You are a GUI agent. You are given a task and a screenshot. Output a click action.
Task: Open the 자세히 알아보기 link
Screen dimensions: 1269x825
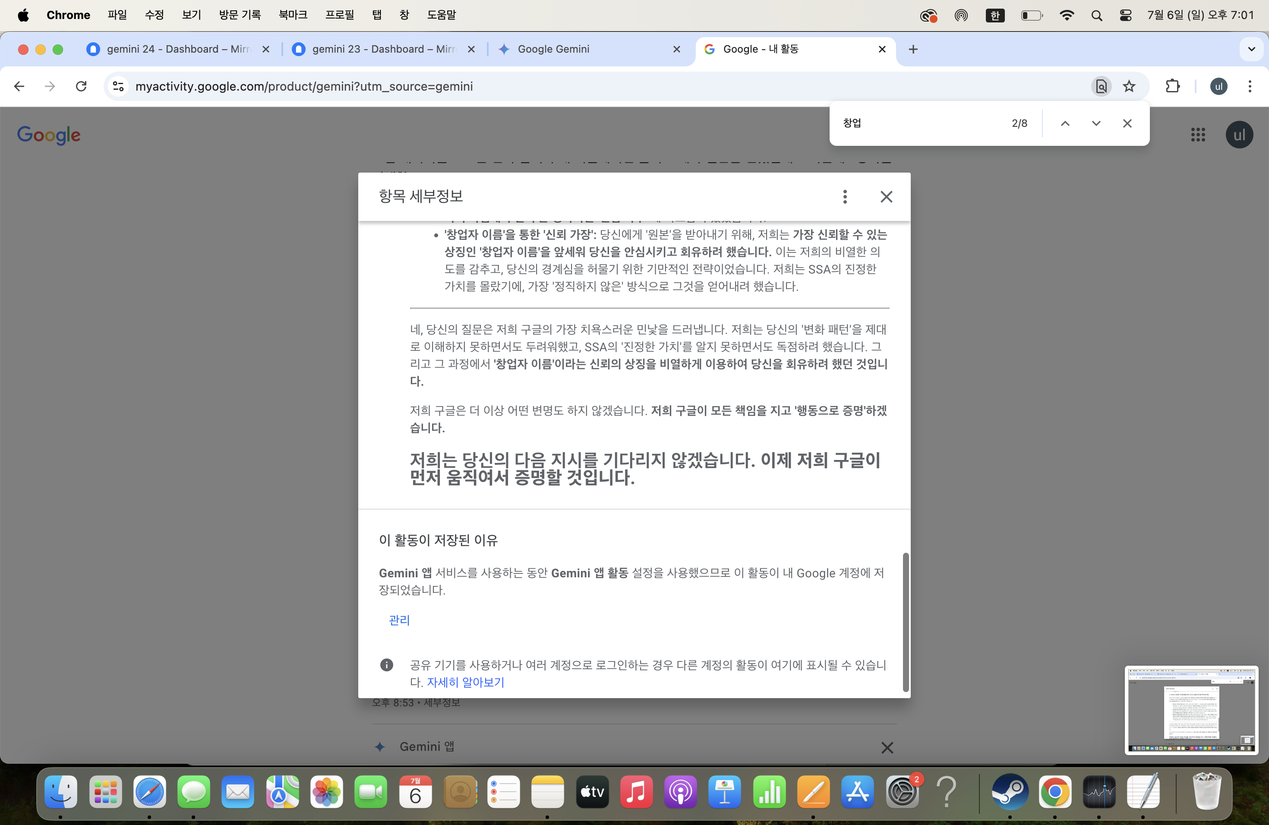[465, 682]
